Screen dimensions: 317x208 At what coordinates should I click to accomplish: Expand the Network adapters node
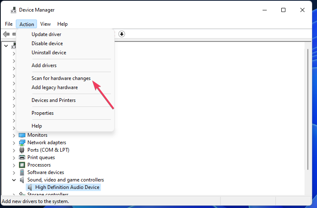[x=14, y=143]
